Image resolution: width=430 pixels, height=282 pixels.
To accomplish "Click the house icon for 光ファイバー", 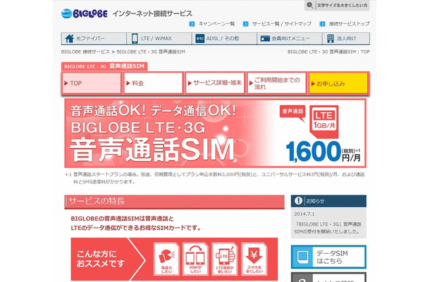I will (69, 38).
